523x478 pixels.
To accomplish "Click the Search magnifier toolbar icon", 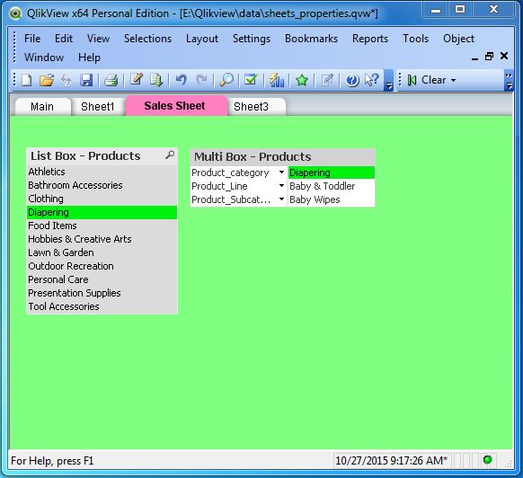I will click(x=226, y=80).
